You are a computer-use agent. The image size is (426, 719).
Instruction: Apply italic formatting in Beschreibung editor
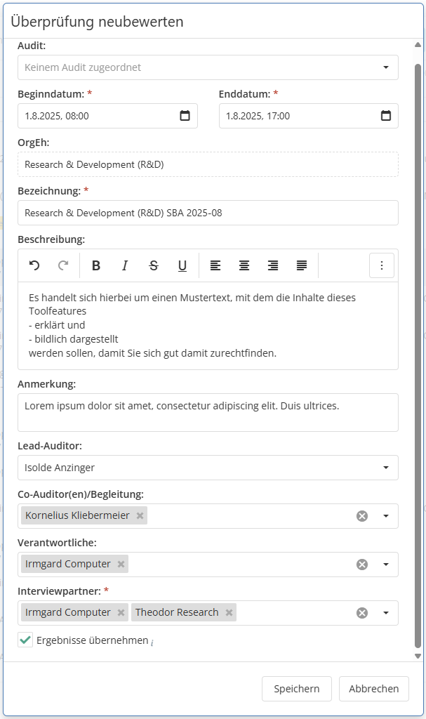tap(125, 265)
